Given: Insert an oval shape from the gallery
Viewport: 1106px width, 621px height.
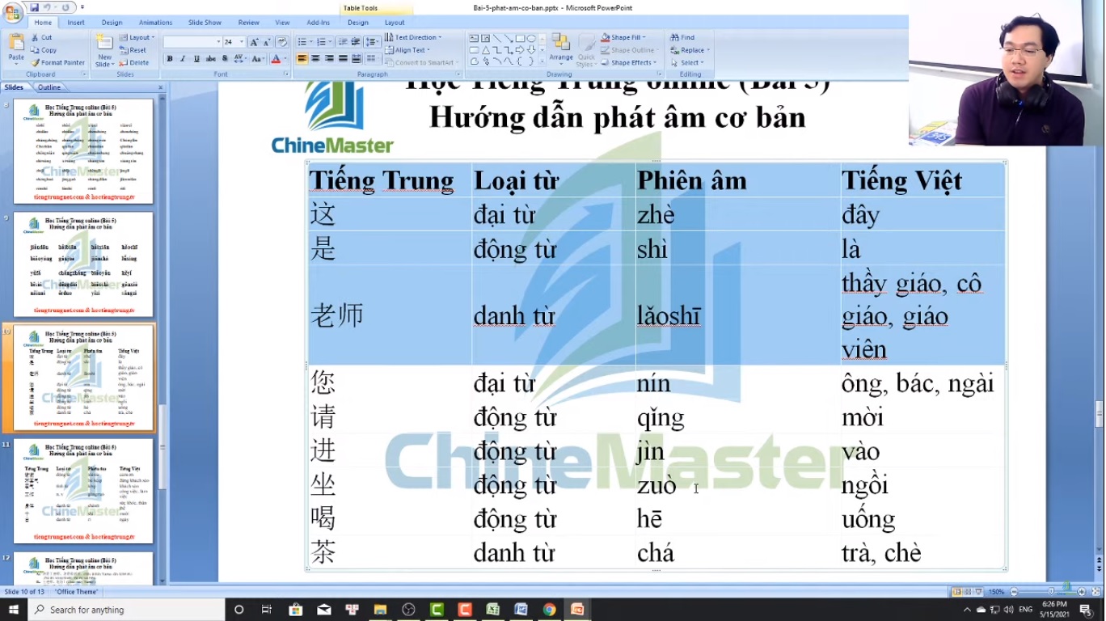Looking at the screenshot, I should click(x=531, y=38).
